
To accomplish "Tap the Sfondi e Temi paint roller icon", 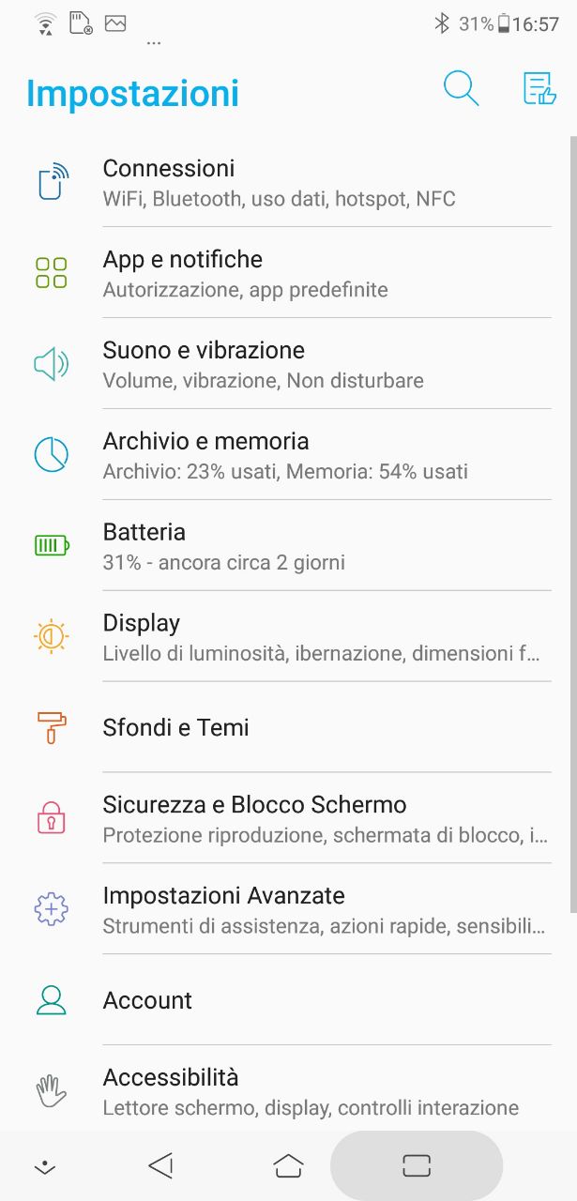I will coord(52,727).
